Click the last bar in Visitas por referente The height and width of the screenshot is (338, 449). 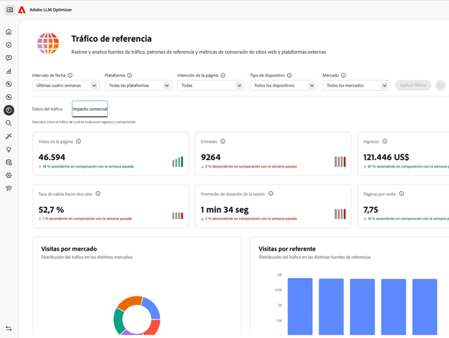point(424,307)
